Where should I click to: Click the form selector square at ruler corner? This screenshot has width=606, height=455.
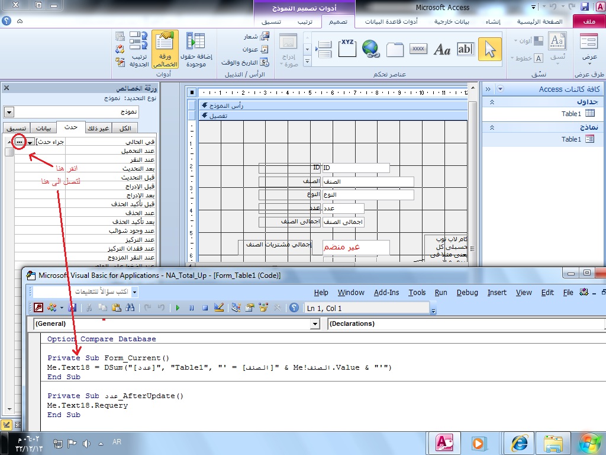click(192, 92)
